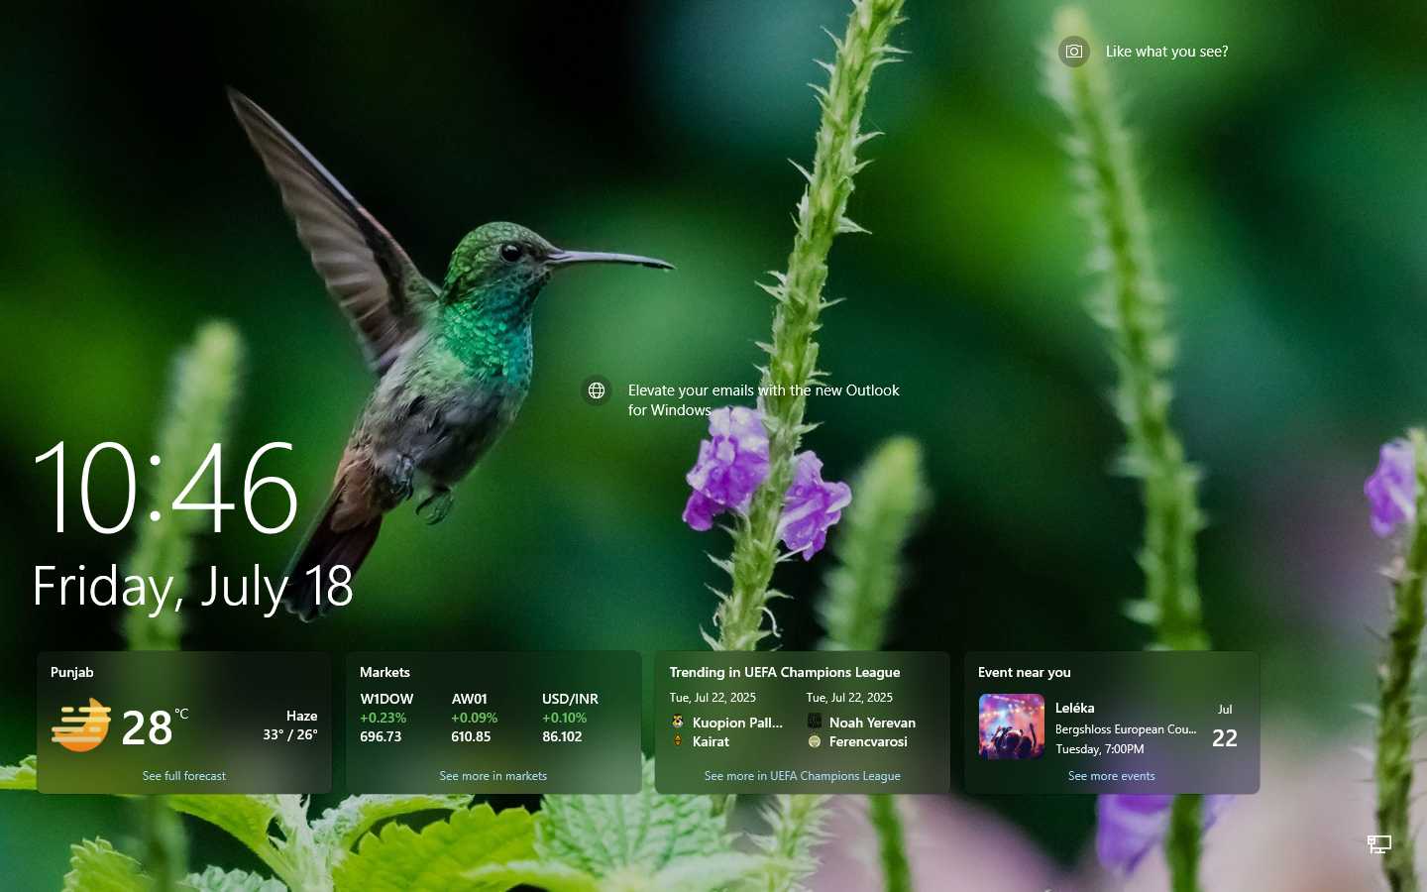1427x892 pixels.
Task: Click the Leléka event title
Action: pos(1075,708)
